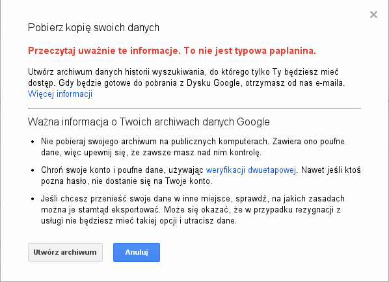The width and height of the screenshot is (389, 282).
Task: Follow the weryfikacji dwuetapowej link
Action: point(251,170)
